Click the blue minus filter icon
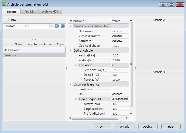 (63, 26)
